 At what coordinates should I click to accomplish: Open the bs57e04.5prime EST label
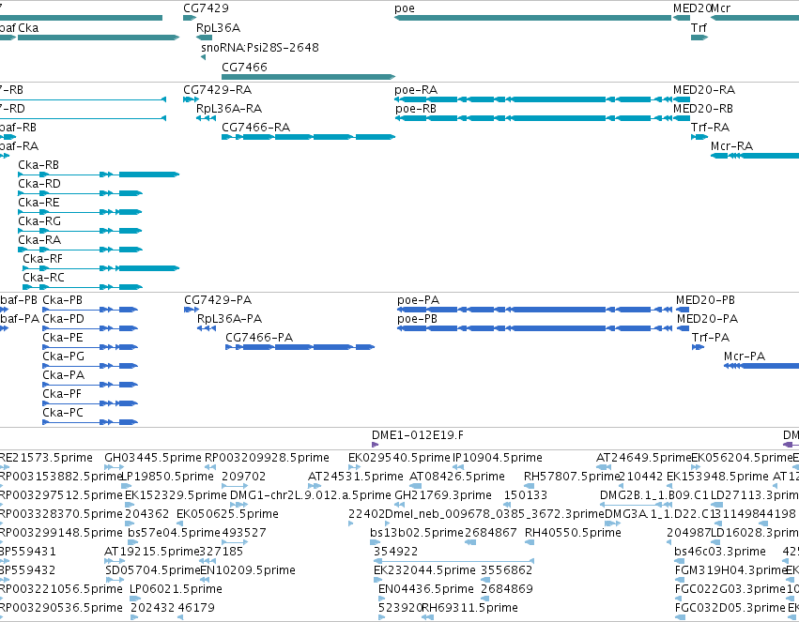(174, 534)
